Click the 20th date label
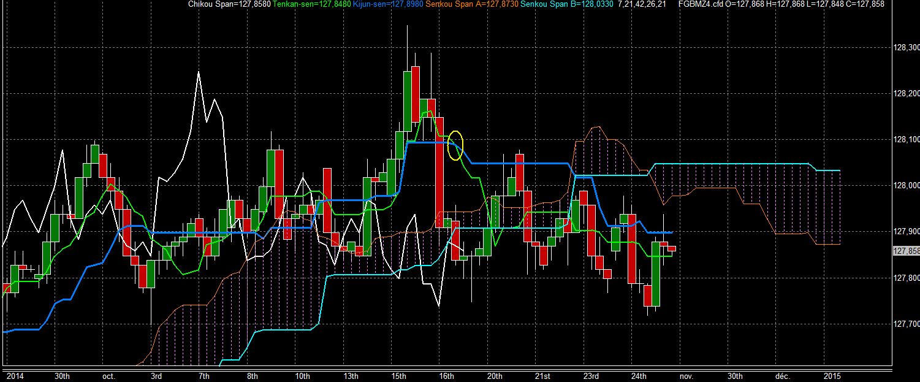 click(495, 376)
